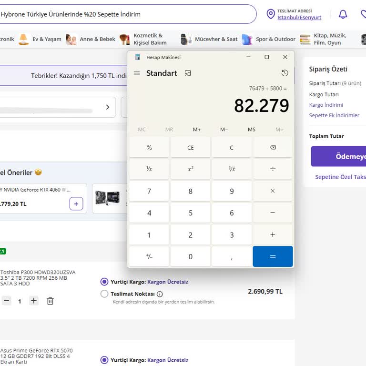Click digit 7 on calculator
The image size is (366, 366).
pos(149,191)
